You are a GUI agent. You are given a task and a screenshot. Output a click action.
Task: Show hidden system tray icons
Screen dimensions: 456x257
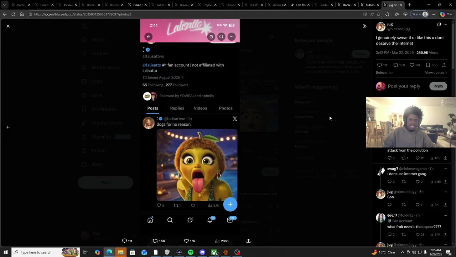click(x=402, y=252)
